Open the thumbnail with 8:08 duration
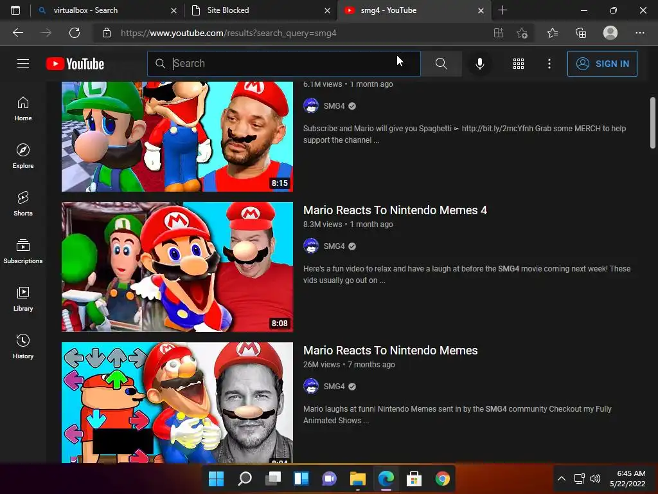 [177, 267]
